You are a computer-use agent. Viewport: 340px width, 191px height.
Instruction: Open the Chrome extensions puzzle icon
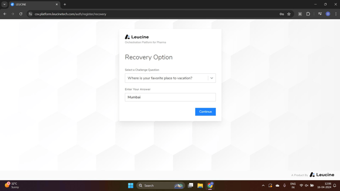click(x=308, y=14)
